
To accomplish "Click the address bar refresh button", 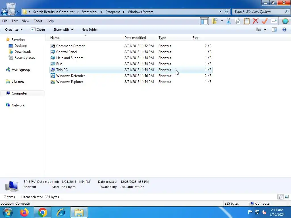I will [226, 12].
